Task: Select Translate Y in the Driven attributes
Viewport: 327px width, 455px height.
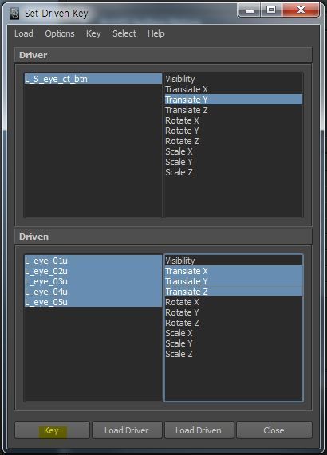Action: pyautogui.click(x=234, y=281)
